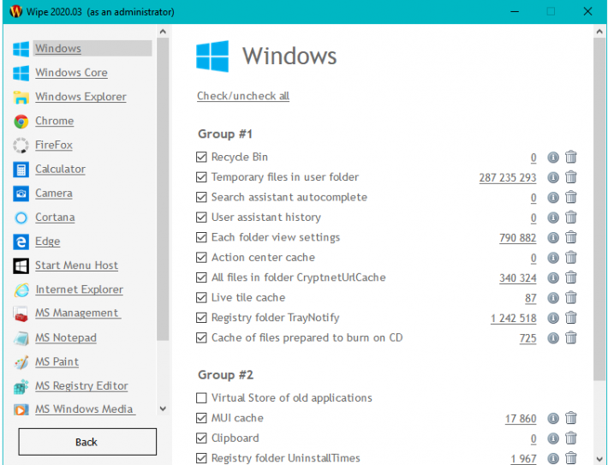Uncheck the Recycle Bin checkbox
This screenshot has height=465, width=608.
pos(201,157)
